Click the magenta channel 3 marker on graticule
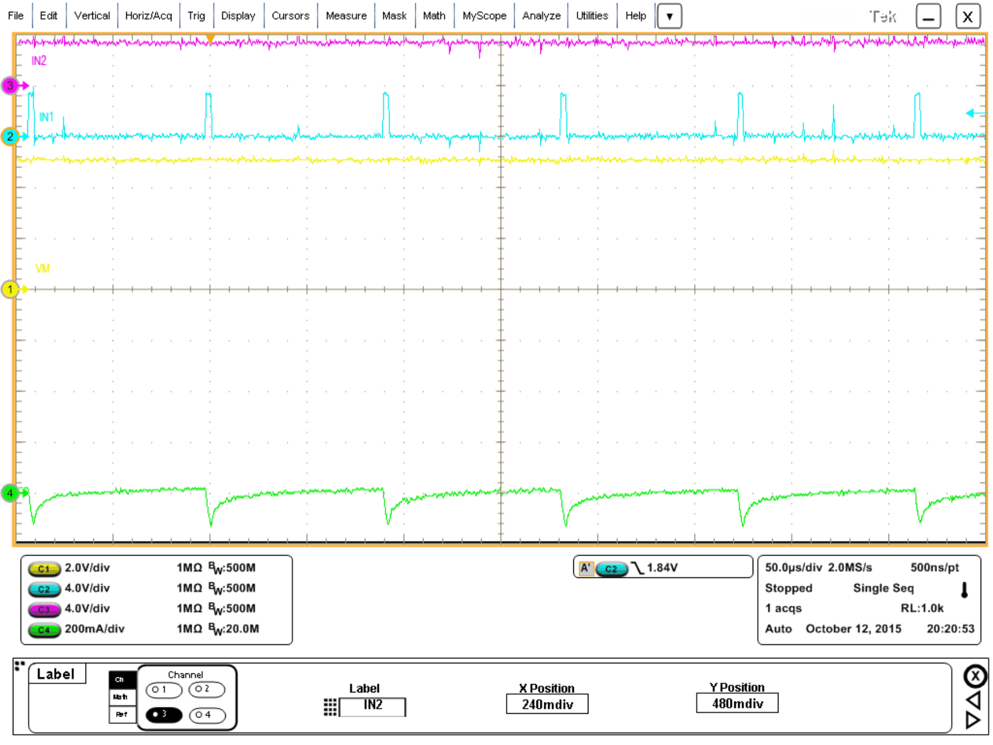The width and height of the screenshot is (993, 745). (x=9, y=86)
